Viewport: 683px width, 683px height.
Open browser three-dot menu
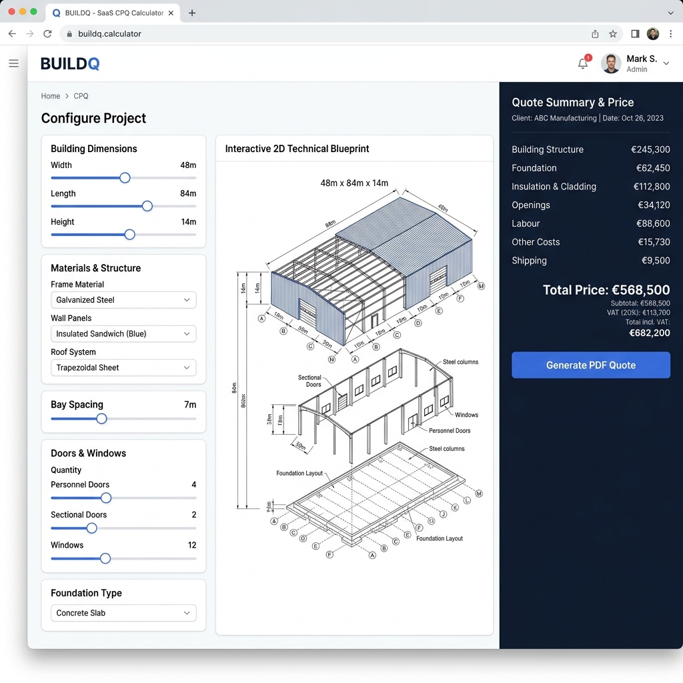671,33
